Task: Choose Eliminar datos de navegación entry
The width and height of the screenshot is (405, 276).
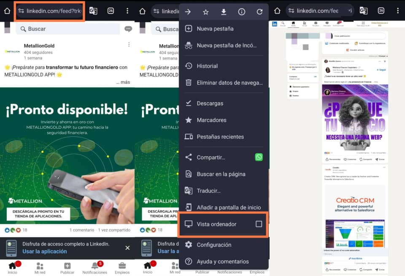Action: click(224, 83)
